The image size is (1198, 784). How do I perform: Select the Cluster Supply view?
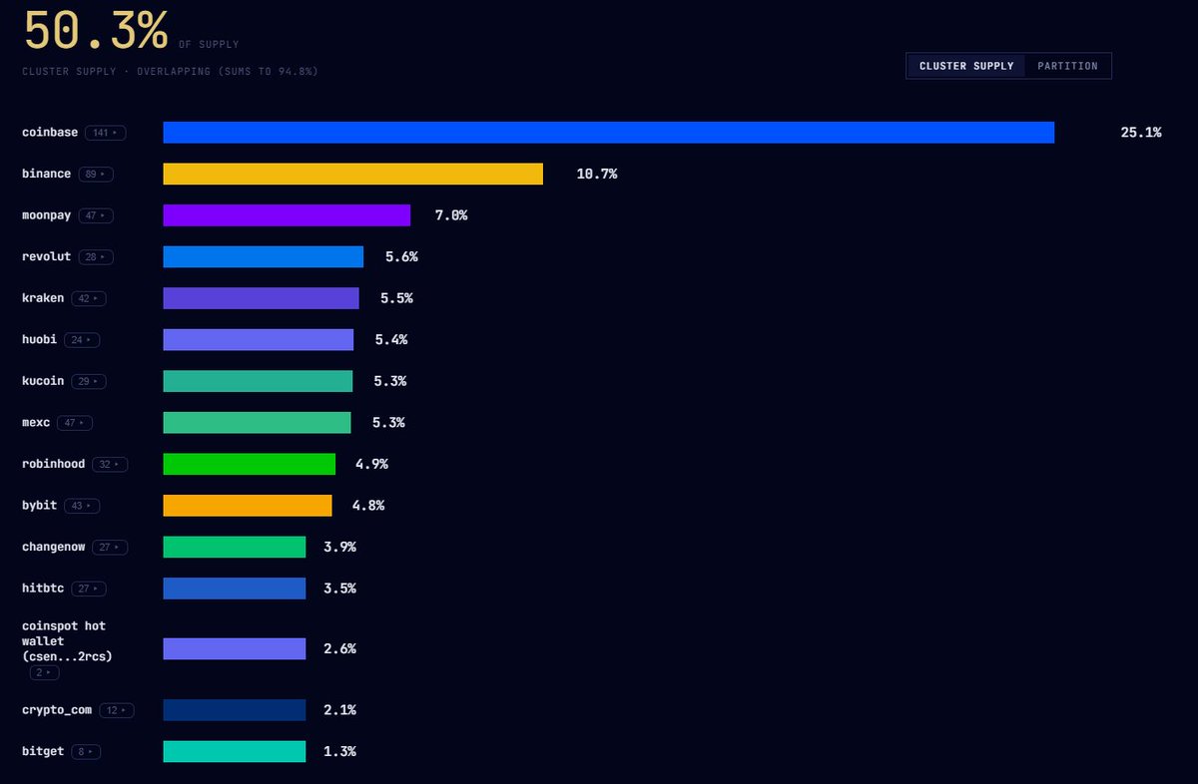click(966, 66)
